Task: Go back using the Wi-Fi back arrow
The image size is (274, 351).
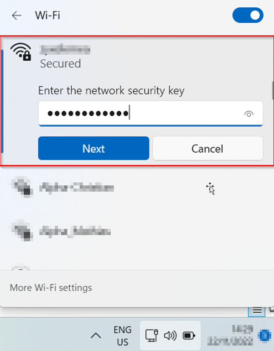Action: pos(17,15)
